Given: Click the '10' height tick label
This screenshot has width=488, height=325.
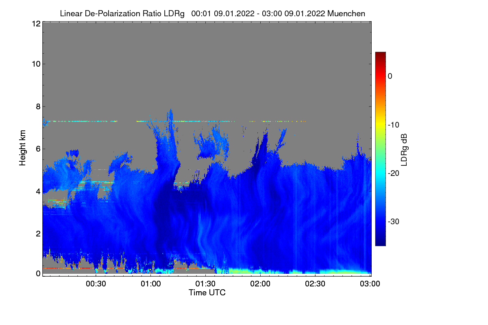Looking at the screenshot, I should tap(35, 64).
